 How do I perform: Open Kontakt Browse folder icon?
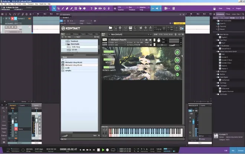coord(110,28)
